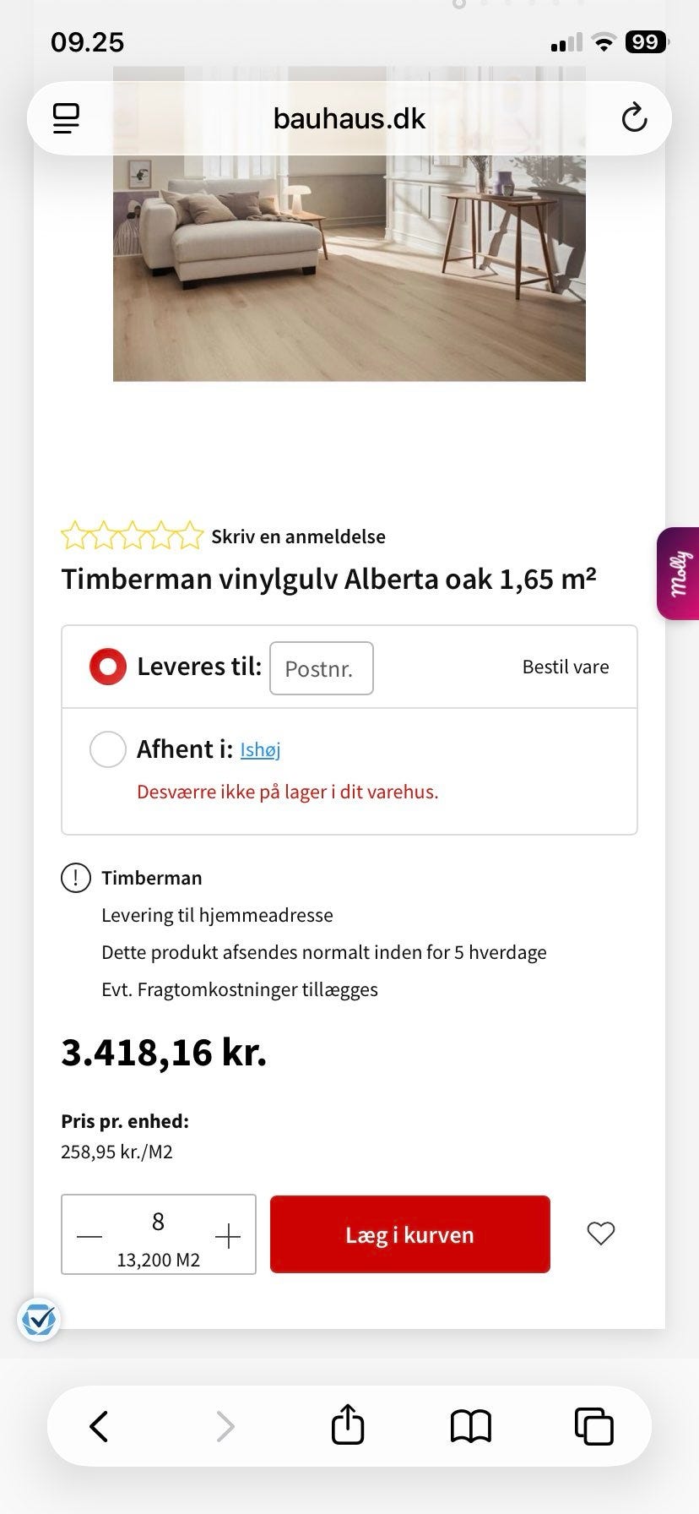This screenshot has width=699, height=1514.
Task: Decrease quantity with minus button
Action: [89, 1237]
